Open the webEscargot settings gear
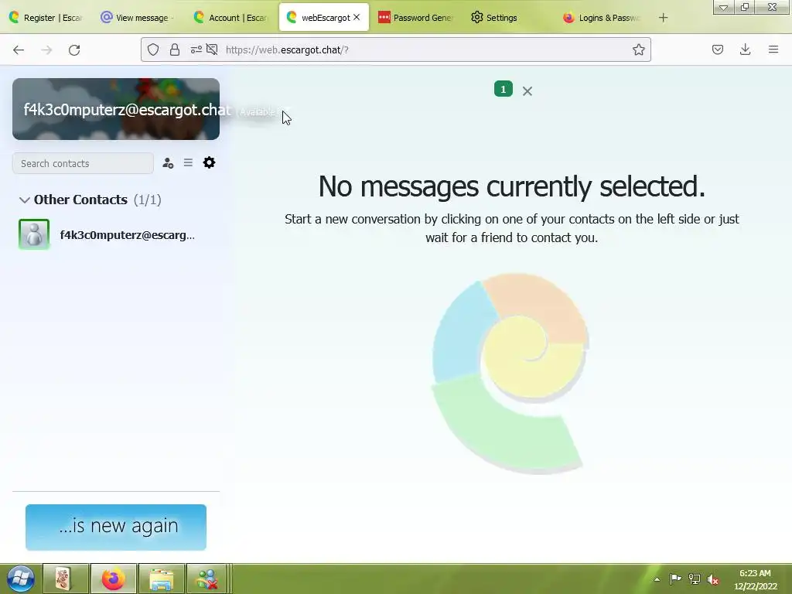This screenshot has height=594, width=792. [x=209, y=162]
